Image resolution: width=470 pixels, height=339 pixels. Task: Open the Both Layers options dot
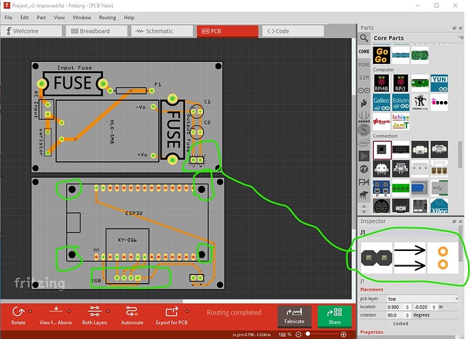click(108, 311)
